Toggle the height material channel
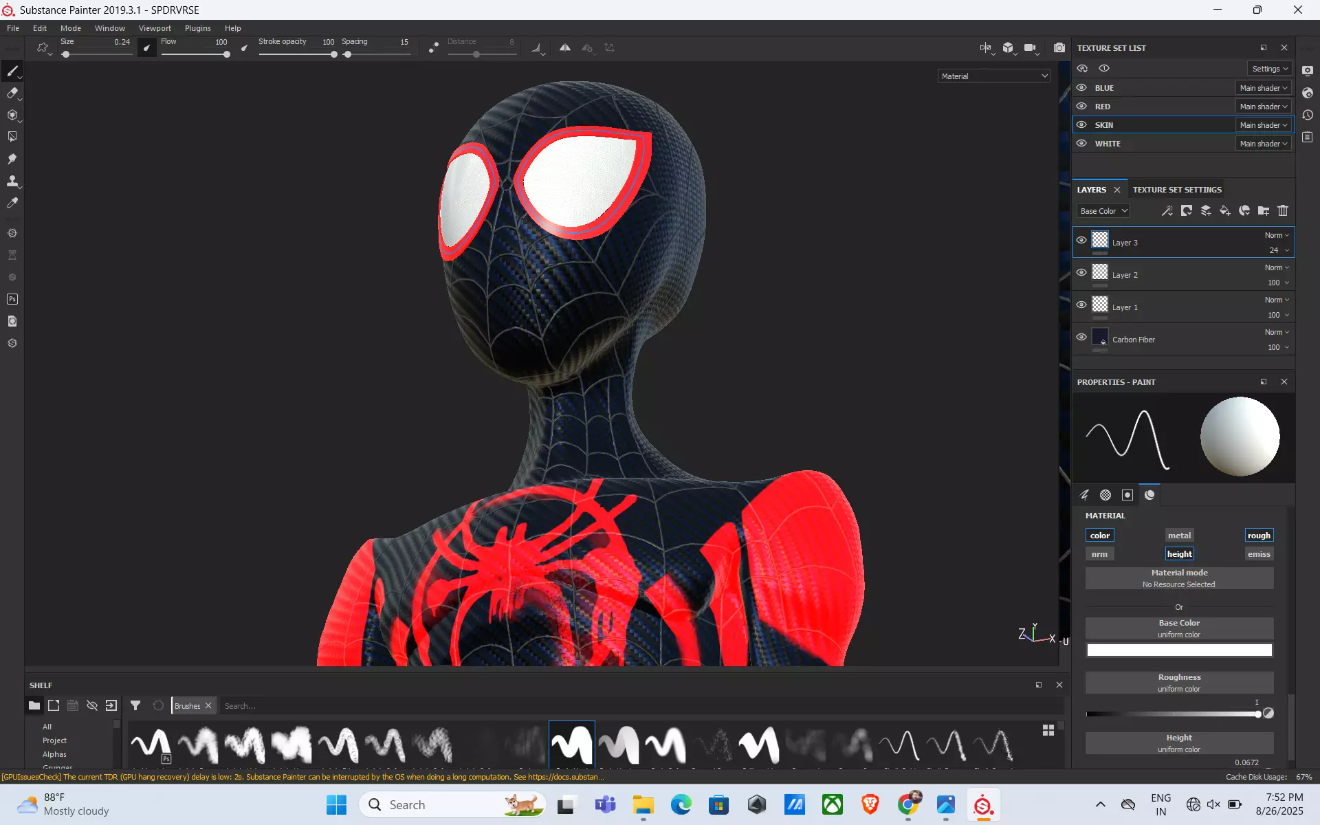This screenshot has width=1320, height=825. (1180, 554)
